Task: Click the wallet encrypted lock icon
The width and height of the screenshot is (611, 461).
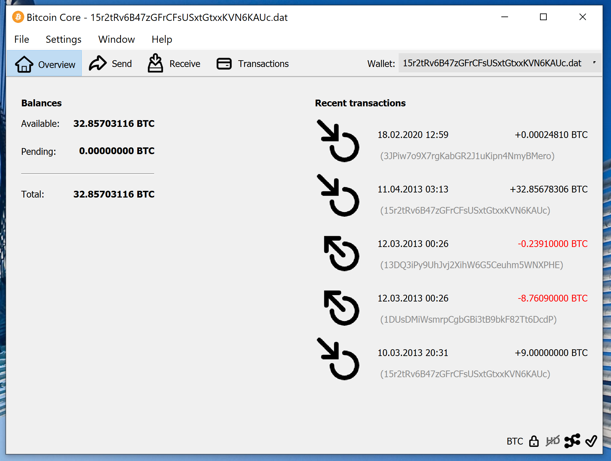Action: click(534, 441)
